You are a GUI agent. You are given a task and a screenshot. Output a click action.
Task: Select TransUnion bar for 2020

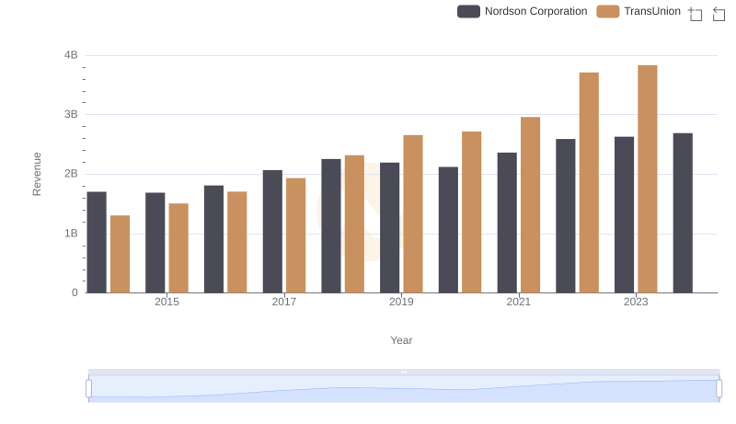471,212
